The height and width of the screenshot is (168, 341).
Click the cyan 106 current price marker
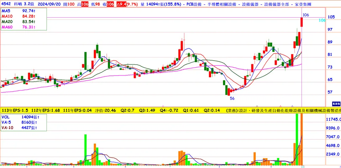point(322,20)
